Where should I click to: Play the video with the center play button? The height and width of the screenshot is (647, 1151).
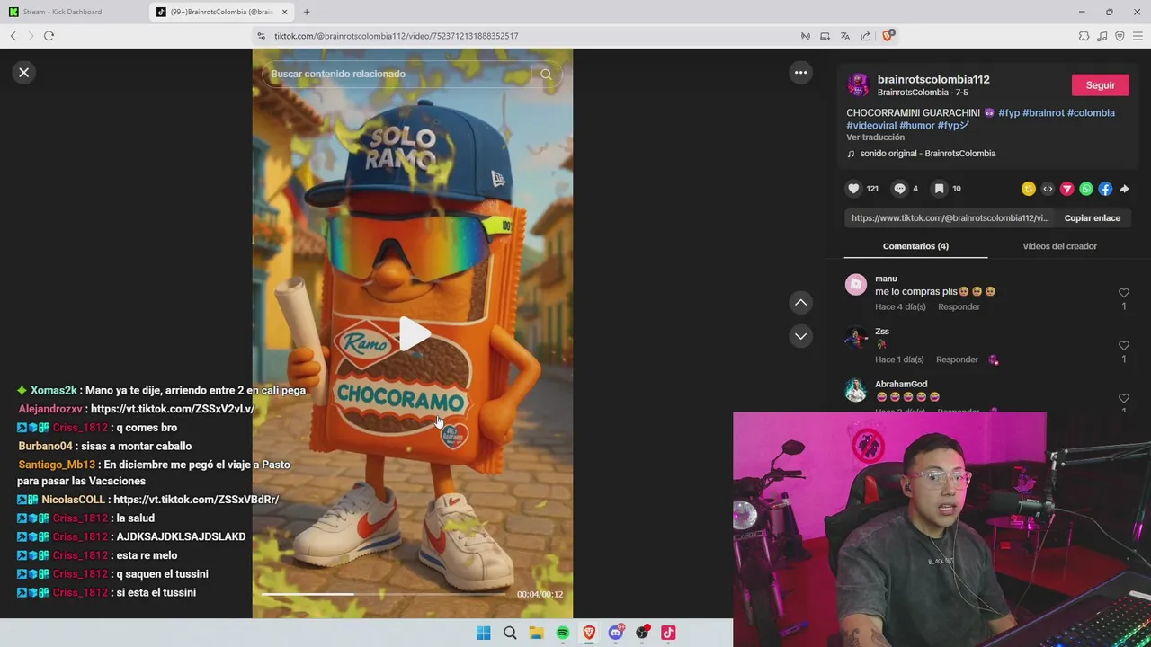pyautogui.click(x=414, y=333)
